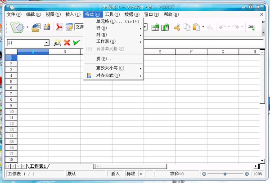
Task: Click the 100% zoom value in status bar
Action: (257, 174)
